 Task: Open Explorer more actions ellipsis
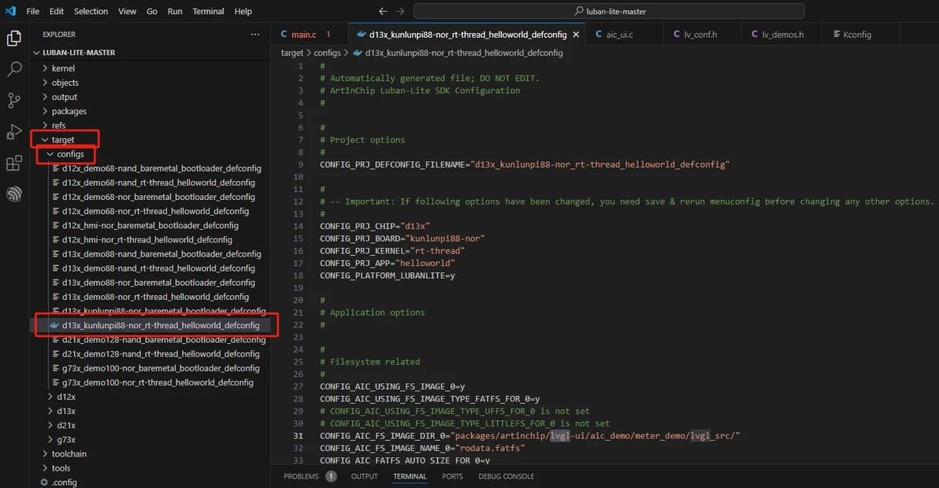tap(255, 35)
